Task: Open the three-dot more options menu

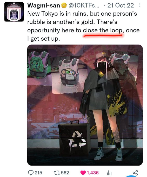Action: click(x=140, y=5)
